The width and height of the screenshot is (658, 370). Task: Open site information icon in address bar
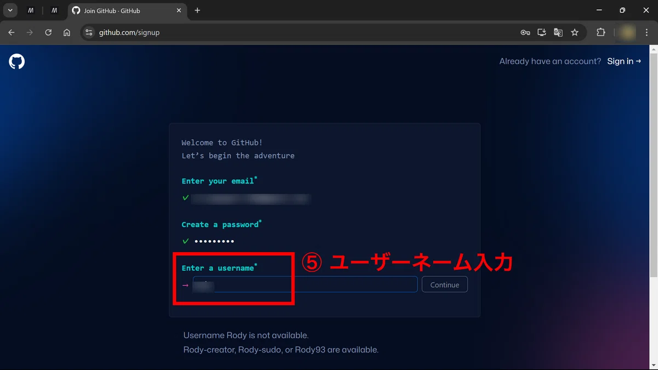point(89,32)
